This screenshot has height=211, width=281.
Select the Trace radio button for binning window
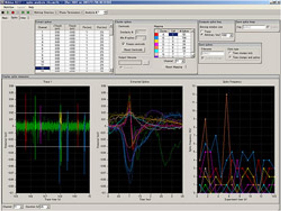point(201,31)
